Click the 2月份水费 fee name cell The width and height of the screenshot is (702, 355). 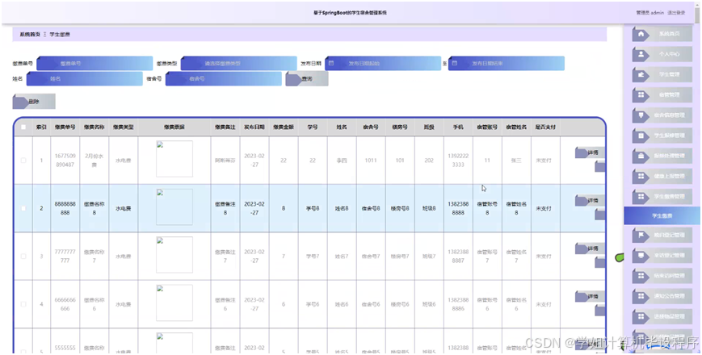(94, 160)
